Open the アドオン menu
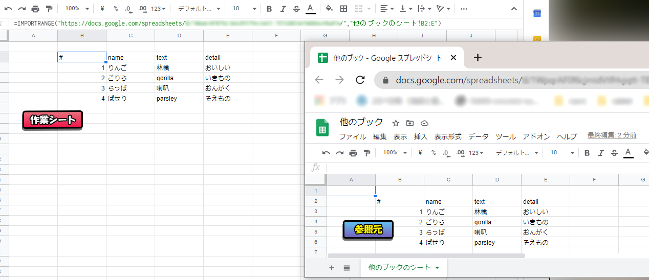The image size is (649, 280). click(536, 136)
